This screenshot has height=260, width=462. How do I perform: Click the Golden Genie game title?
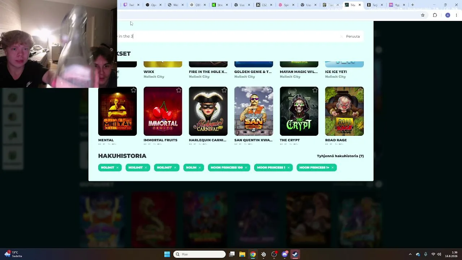point(253,72)
